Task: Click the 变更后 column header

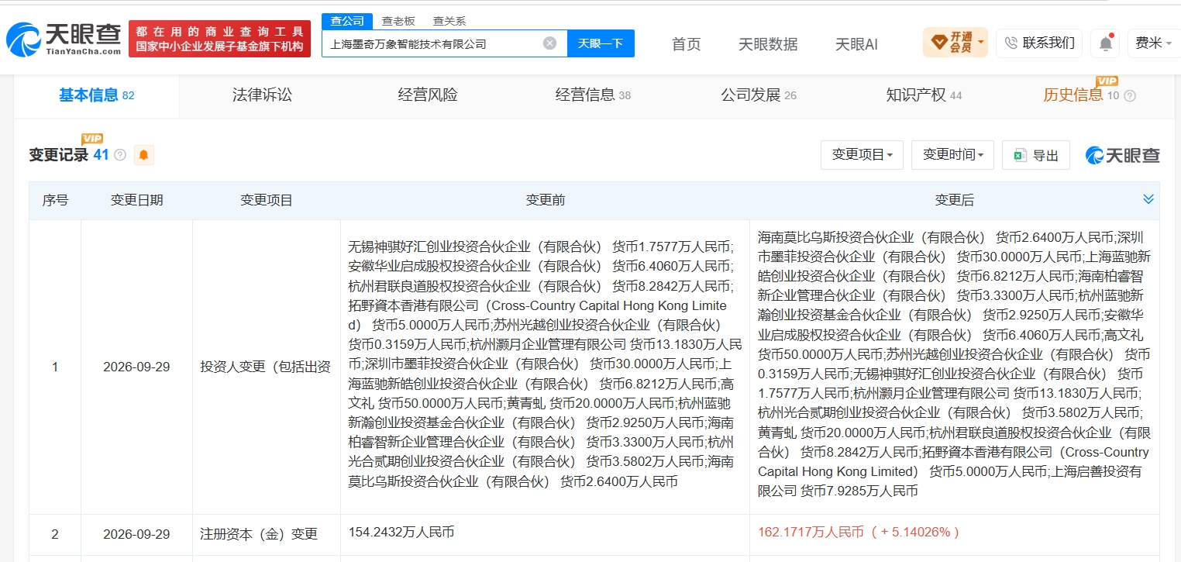Action: (x=954, y=200)
